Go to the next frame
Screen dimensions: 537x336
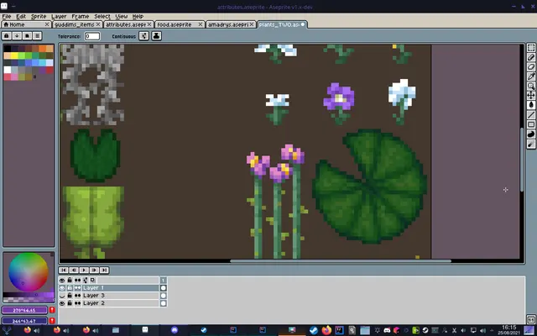tap(94, 270)
